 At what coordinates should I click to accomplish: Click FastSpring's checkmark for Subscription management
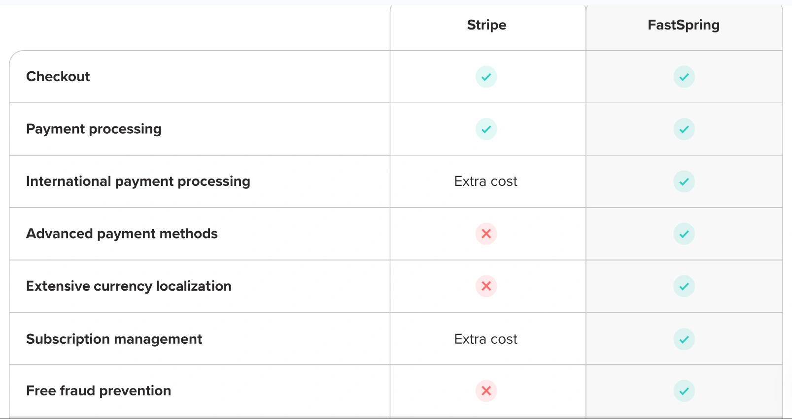click(684, 339)
